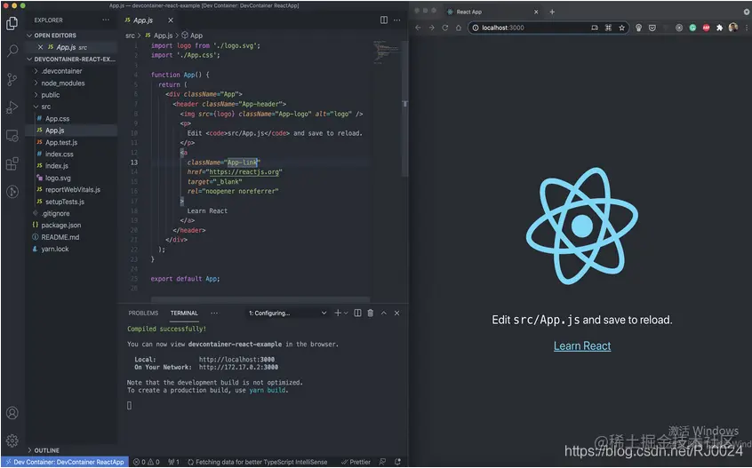The width and height of the screenshot is (752, 468).
Task: Open index.js in the file tree
Action: 57,166
